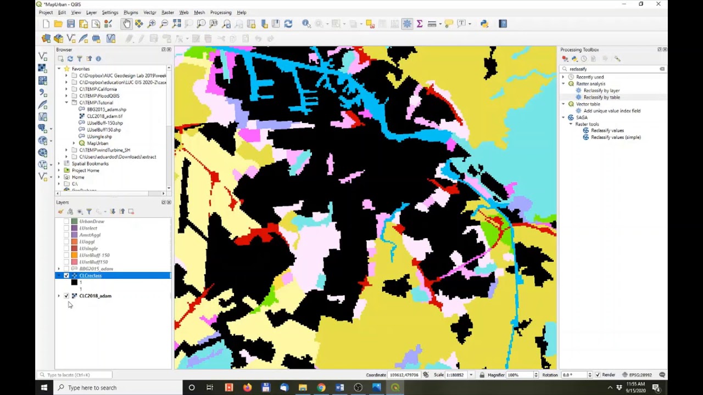Open the Raster menu
Image resolution: width=703 pixels, height=395 pixels.
(168, 12)
